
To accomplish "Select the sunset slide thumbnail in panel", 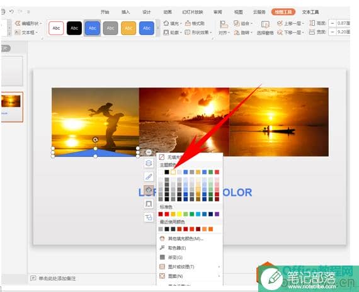I will point(11,107).
